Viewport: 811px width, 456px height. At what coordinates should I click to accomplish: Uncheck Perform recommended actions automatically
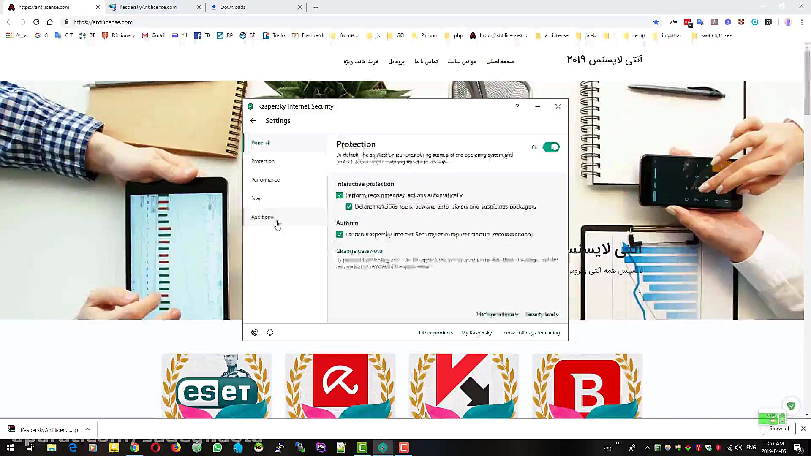pos(340,195)
